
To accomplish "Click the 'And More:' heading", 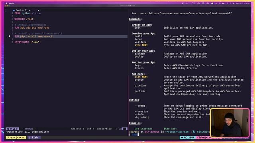I will tap(138, 74).
